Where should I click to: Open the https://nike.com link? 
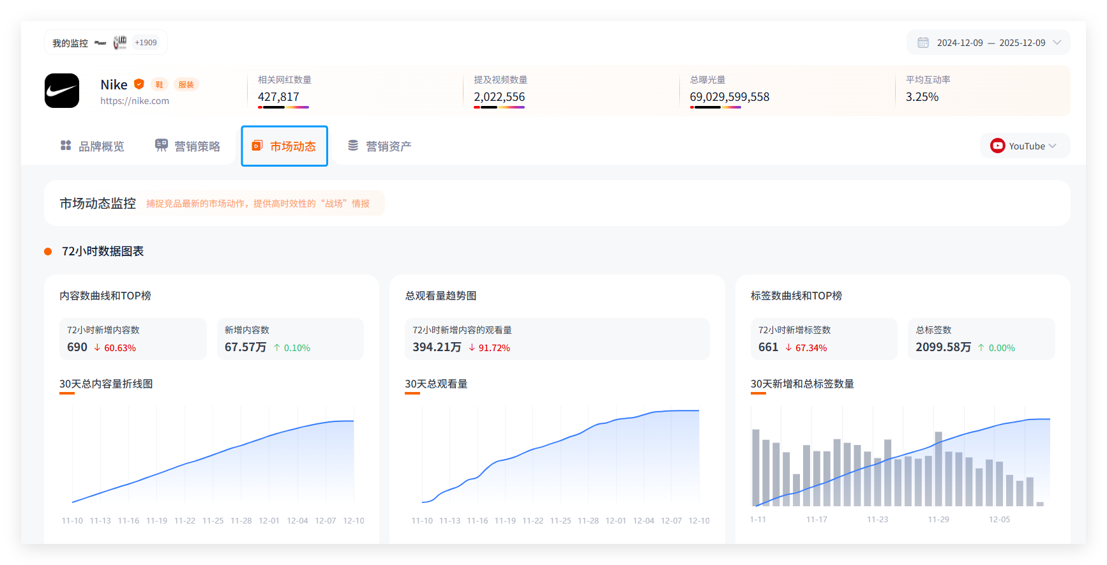135,101
